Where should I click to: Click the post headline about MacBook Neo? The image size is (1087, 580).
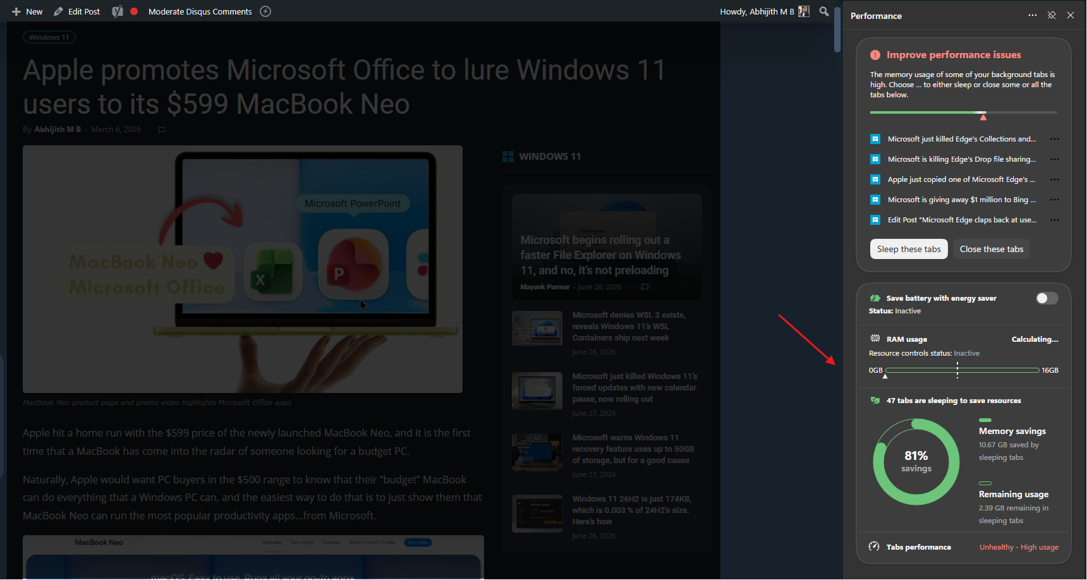pyautogui.click(x=344, y=87)
